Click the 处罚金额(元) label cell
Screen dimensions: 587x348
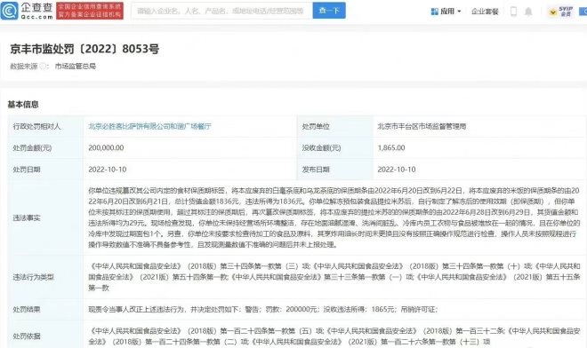pos(45,148)
